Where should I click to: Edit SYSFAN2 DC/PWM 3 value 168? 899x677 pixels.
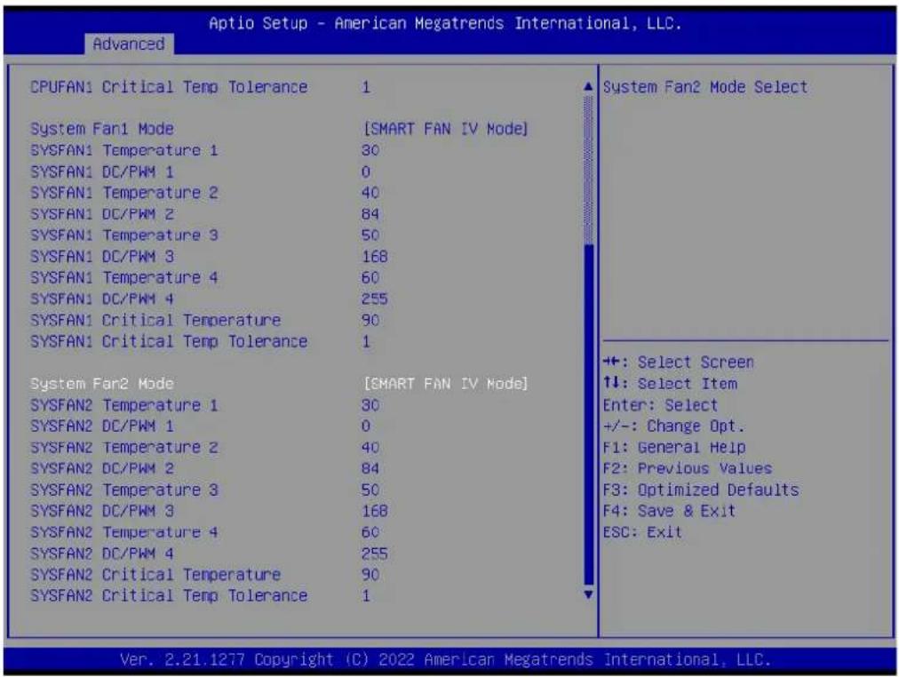click(375, 511)
